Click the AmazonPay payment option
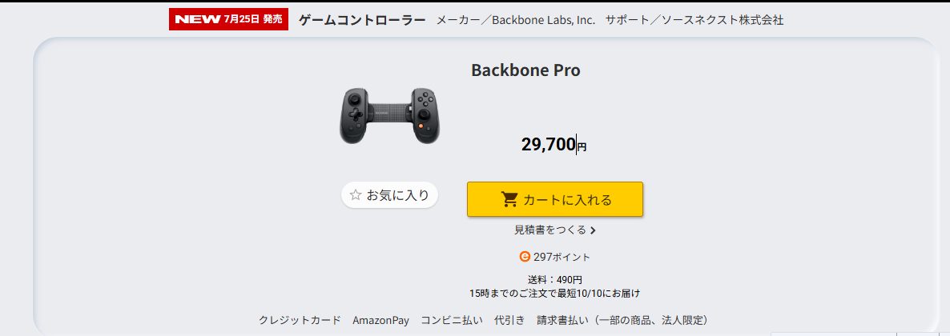The height and width of the screenshot is (336, 950). point(380,320)
